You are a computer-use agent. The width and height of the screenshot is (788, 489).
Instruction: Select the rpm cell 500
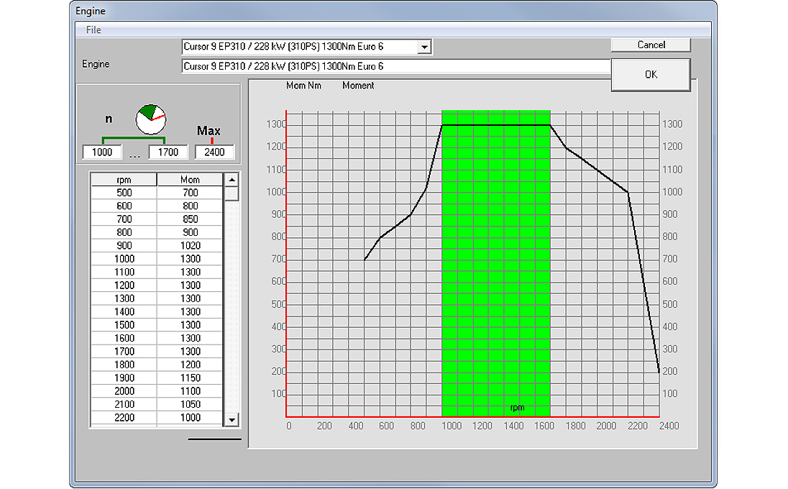click(124, 193)
